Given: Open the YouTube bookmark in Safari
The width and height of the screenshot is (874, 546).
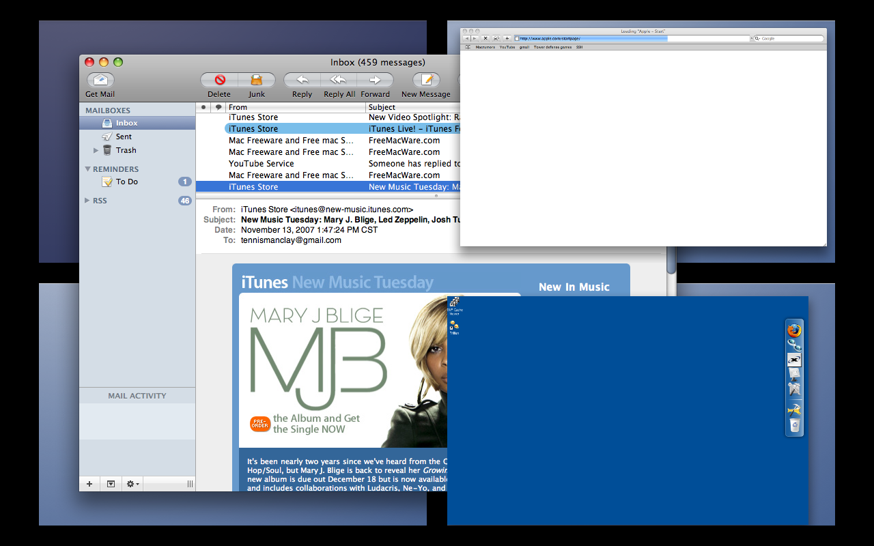Looking at the screenshot, I should [507, 47].
